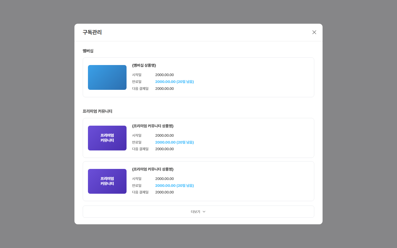
Task: Click the 멤버십 section heading
Action: [x=88, y=51]
